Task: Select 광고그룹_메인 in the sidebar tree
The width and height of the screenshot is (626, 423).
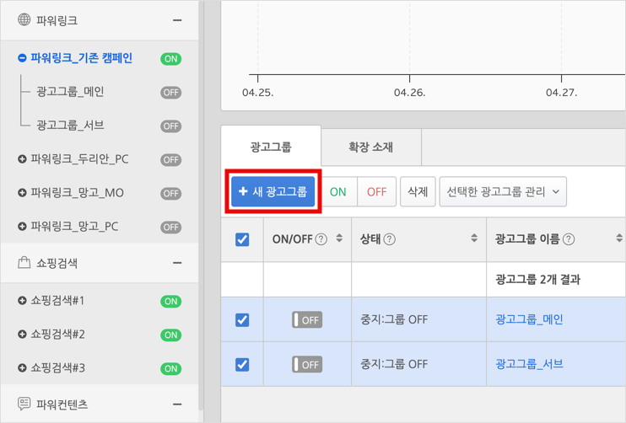Action: pos(70,92)
